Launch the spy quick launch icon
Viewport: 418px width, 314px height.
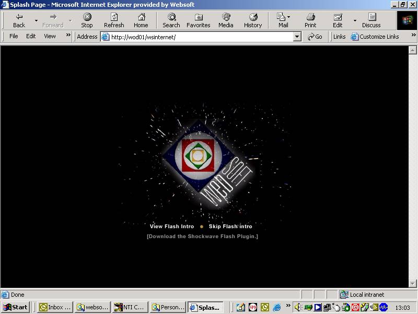pos(253,307)
